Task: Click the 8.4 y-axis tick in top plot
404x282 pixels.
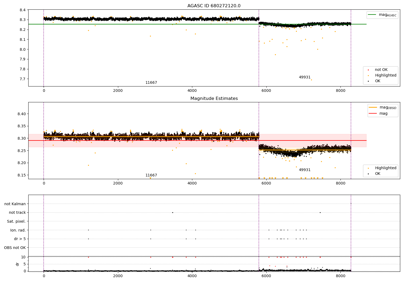Action: coord(23,10)
